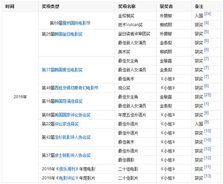Click reference [5] in 美术奖 row
The image size is (223, 184).
[207, 50]
